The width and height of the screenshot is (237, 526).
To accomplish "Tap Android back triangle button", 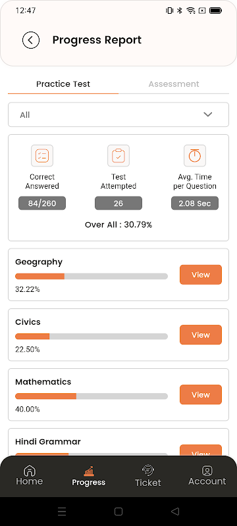I will pos(175,512).
